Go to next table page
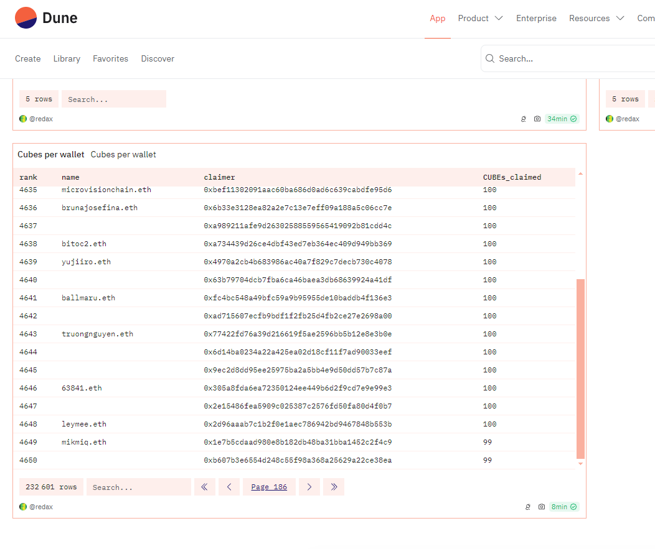The height and width of the screenshot is (549, 655). coord(309,487)
